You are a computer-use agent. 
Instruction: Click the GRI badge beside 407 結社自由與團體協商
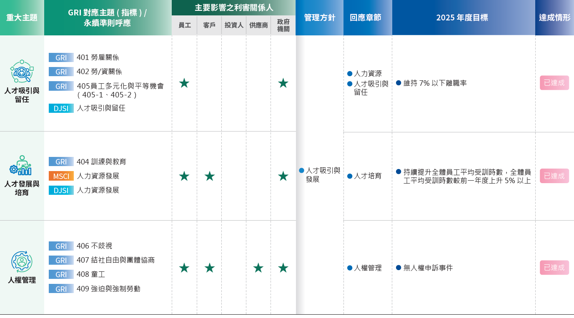click(61, 260)
